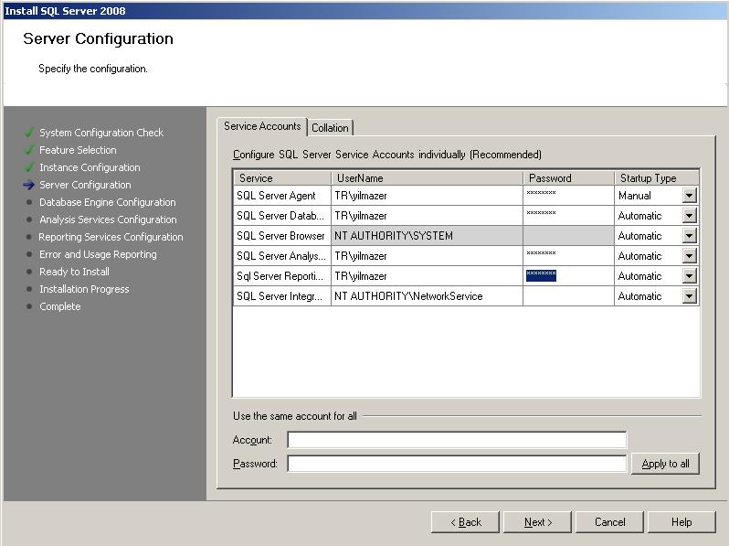Open Startup Type dropdown for SQL Server Analysis row
The image size is (729, 546).
689,255
